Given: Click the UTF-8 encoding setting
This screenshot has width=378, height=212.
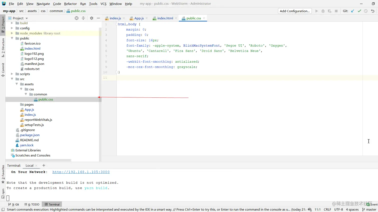Looking at the screenshot, I should pyautogui.click(x=338, y=210).
